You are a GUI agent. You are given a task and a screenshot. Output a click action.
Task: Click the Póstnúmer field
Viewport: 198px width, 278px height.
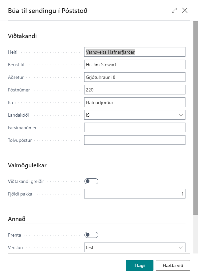(x=135, y=90)
